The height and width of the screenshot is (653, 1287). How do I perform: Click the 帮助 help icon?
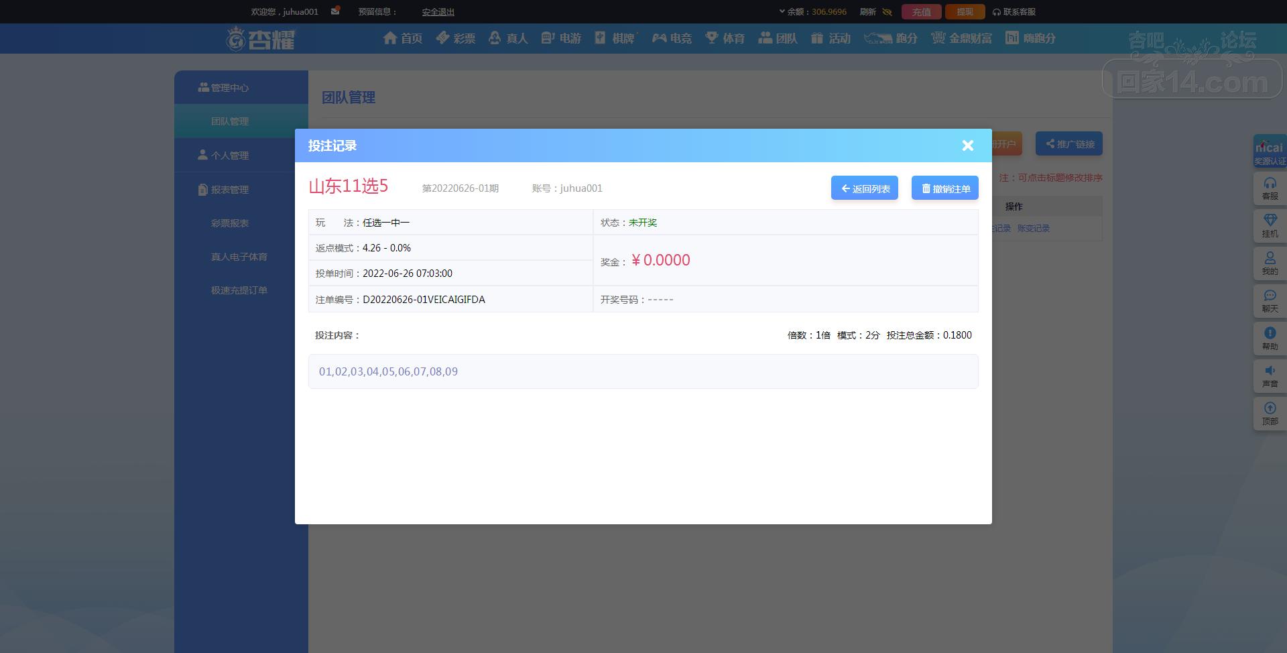1270,339
